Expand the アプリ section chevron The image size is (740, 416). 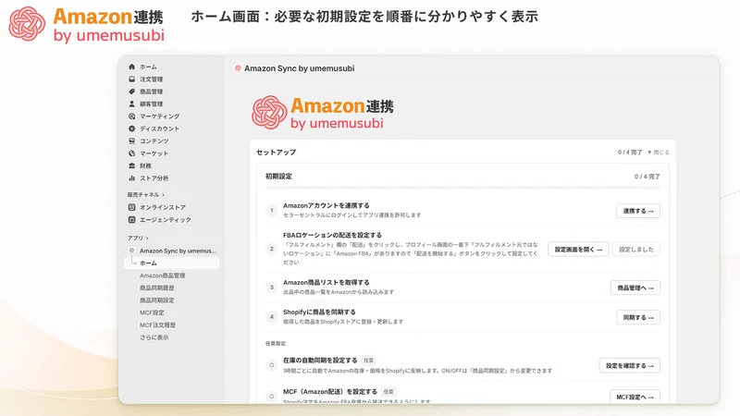pos(147,239)
